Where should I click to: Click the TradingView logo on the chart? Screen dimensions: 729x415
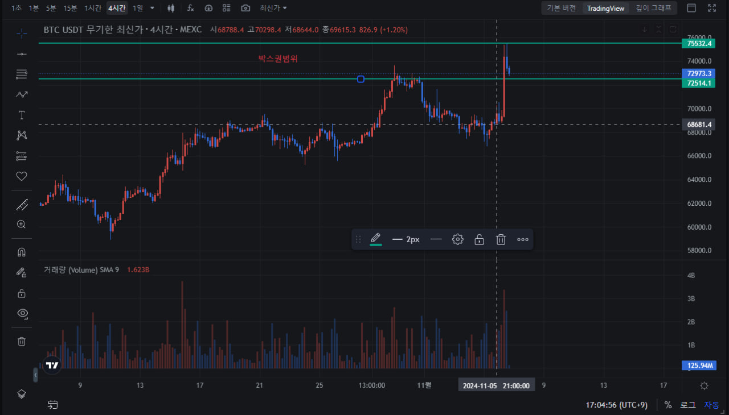point(52,366)
